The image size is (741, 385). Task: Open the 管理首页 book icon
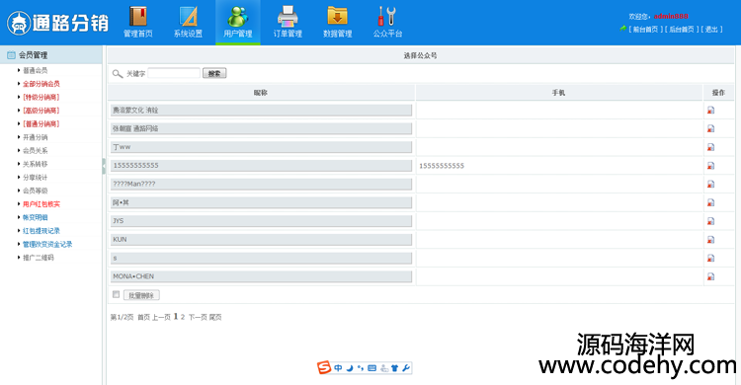[x=138, y=17]
